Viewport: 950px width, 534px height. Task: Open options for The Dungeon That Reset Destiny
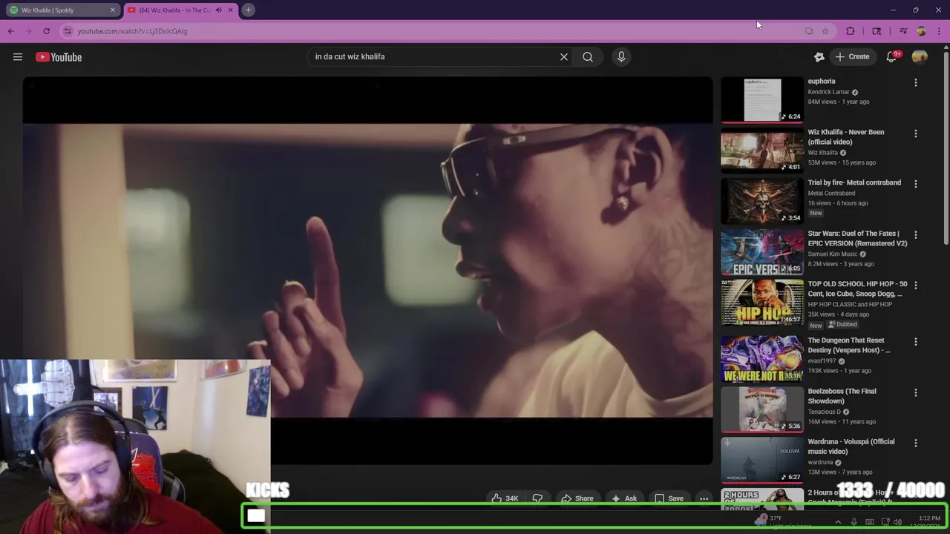916,342
